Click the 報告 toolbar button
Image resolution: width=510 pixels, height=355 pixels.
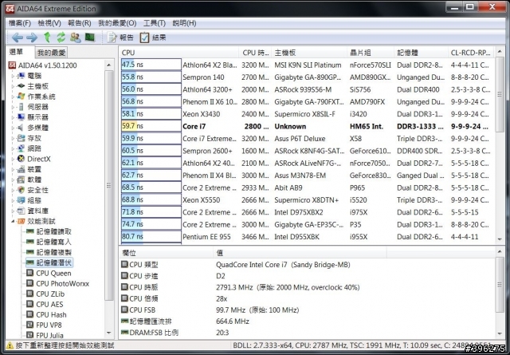[120, 37]
